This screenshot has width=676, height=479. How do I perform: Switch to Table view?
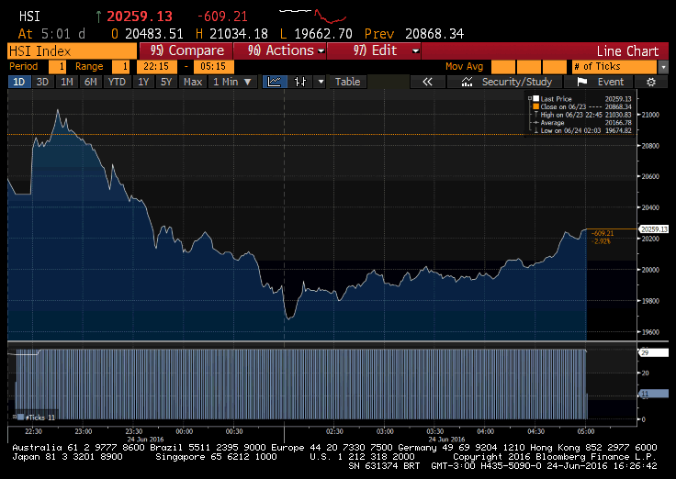click(x=347, y=82)
